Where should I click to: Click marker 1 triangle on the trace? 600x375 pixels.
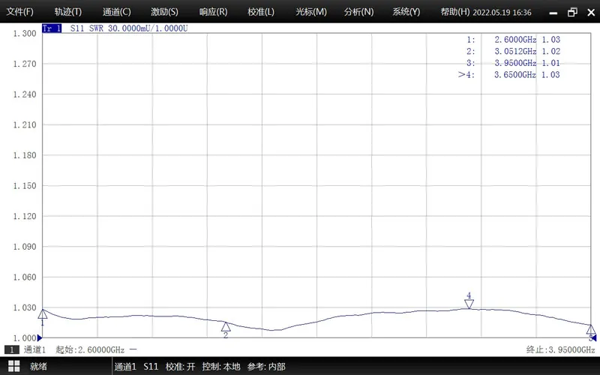(43, 314)
